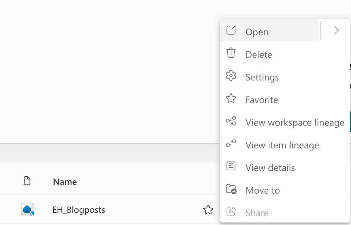The height and width of the screenshot is (225, 351).
Task: Click the Settings gear icon
Action: 231,76
